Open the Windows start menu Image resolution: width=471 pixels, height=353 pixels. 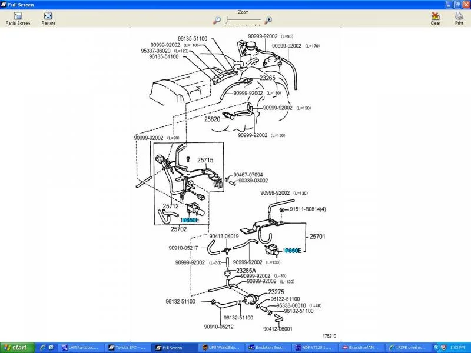17,348
